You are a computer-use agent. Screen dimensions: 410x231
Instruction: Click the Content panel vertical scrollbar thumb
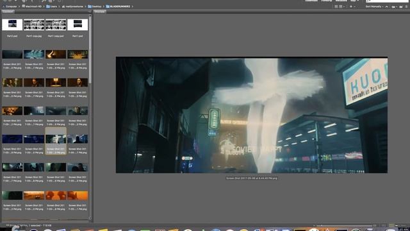pos(90,50)
